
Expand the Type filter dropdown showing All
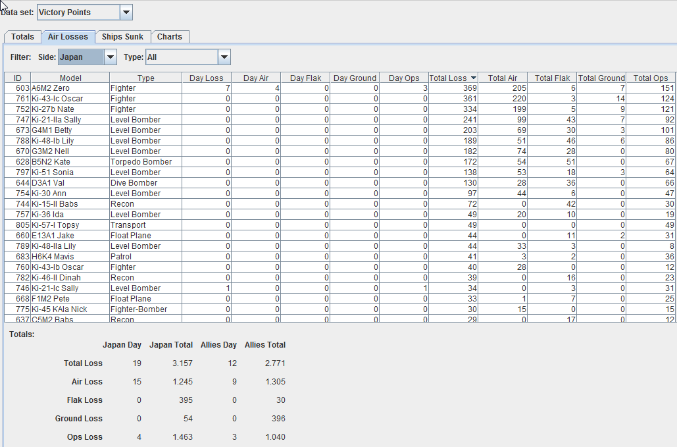click(223, 57)
